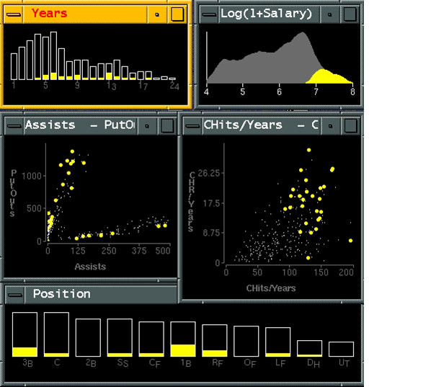The image size is (436, 387).
Task: Toggle the DH bar in Position chart
Action: click(x=310, y=349)
